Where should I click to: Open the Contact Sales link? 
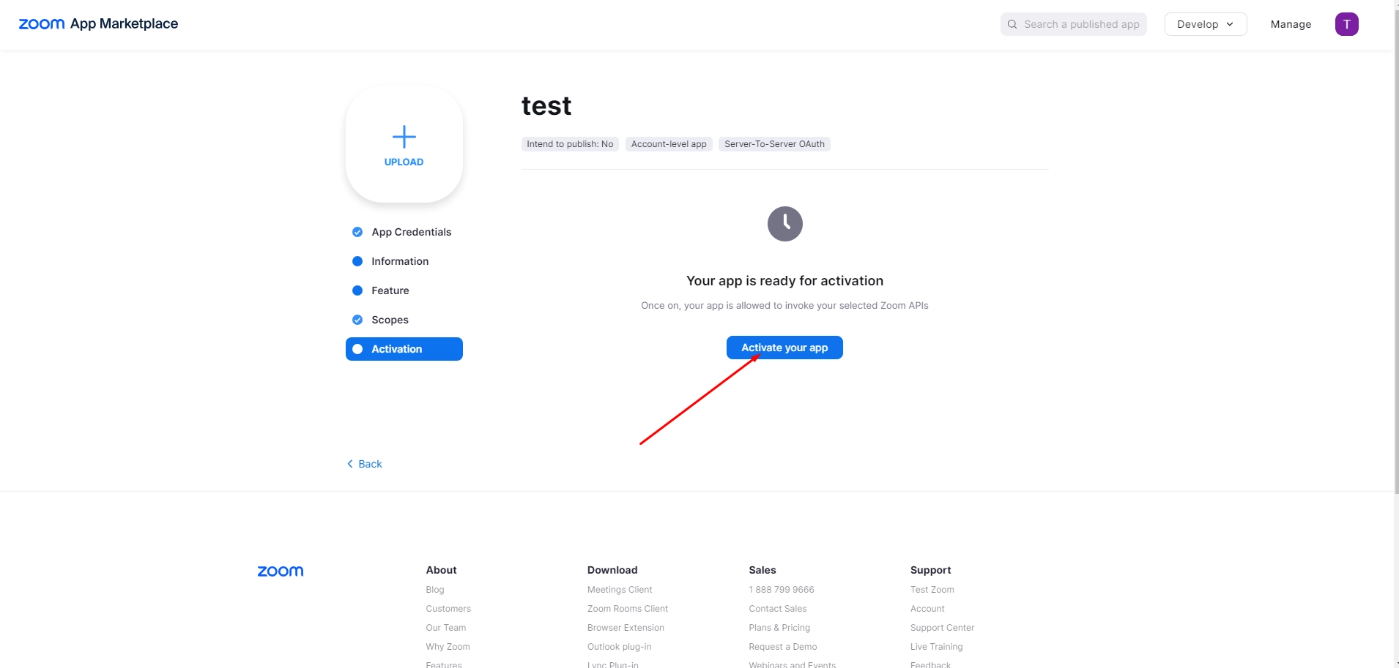click(778, 609)
